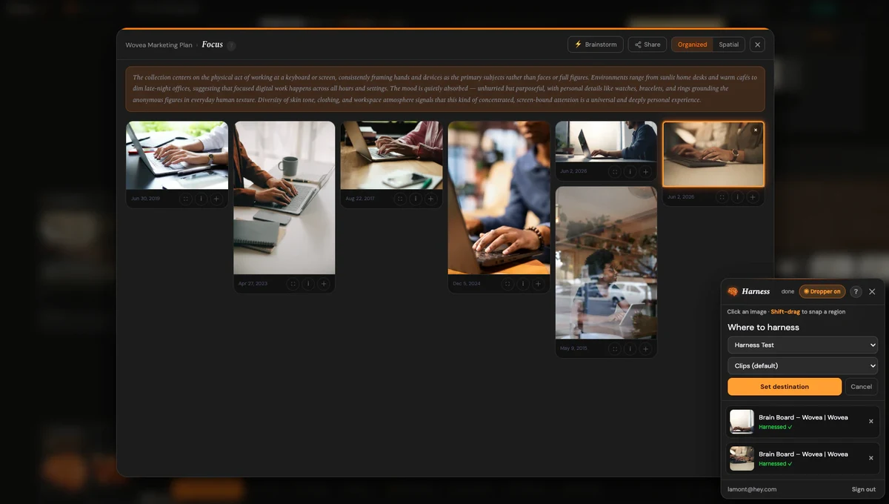Expand the Jun 30, 2019 image fullscreen
The width and height of the screenshot is (889, 504).
(185, 199)
